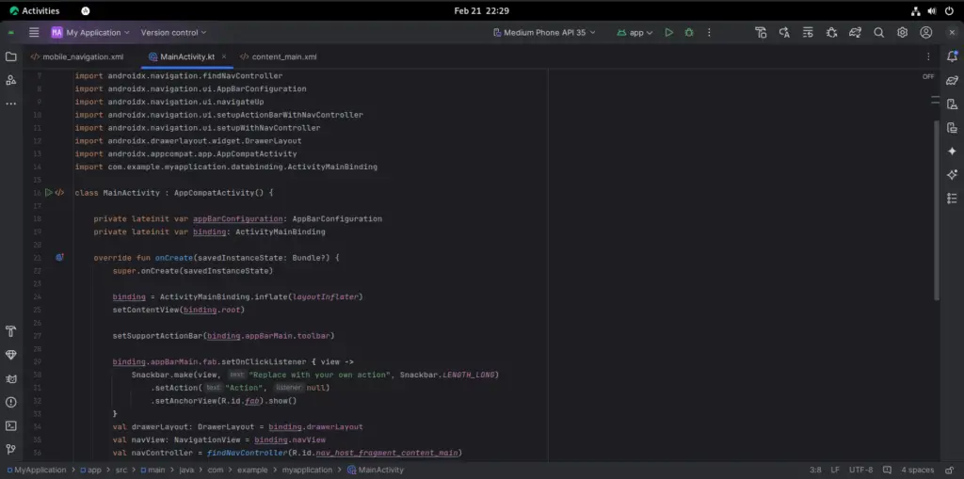Click src breadcrumb in navigation bar
This screenshot has width=964, height=479.
coord(121,470)
